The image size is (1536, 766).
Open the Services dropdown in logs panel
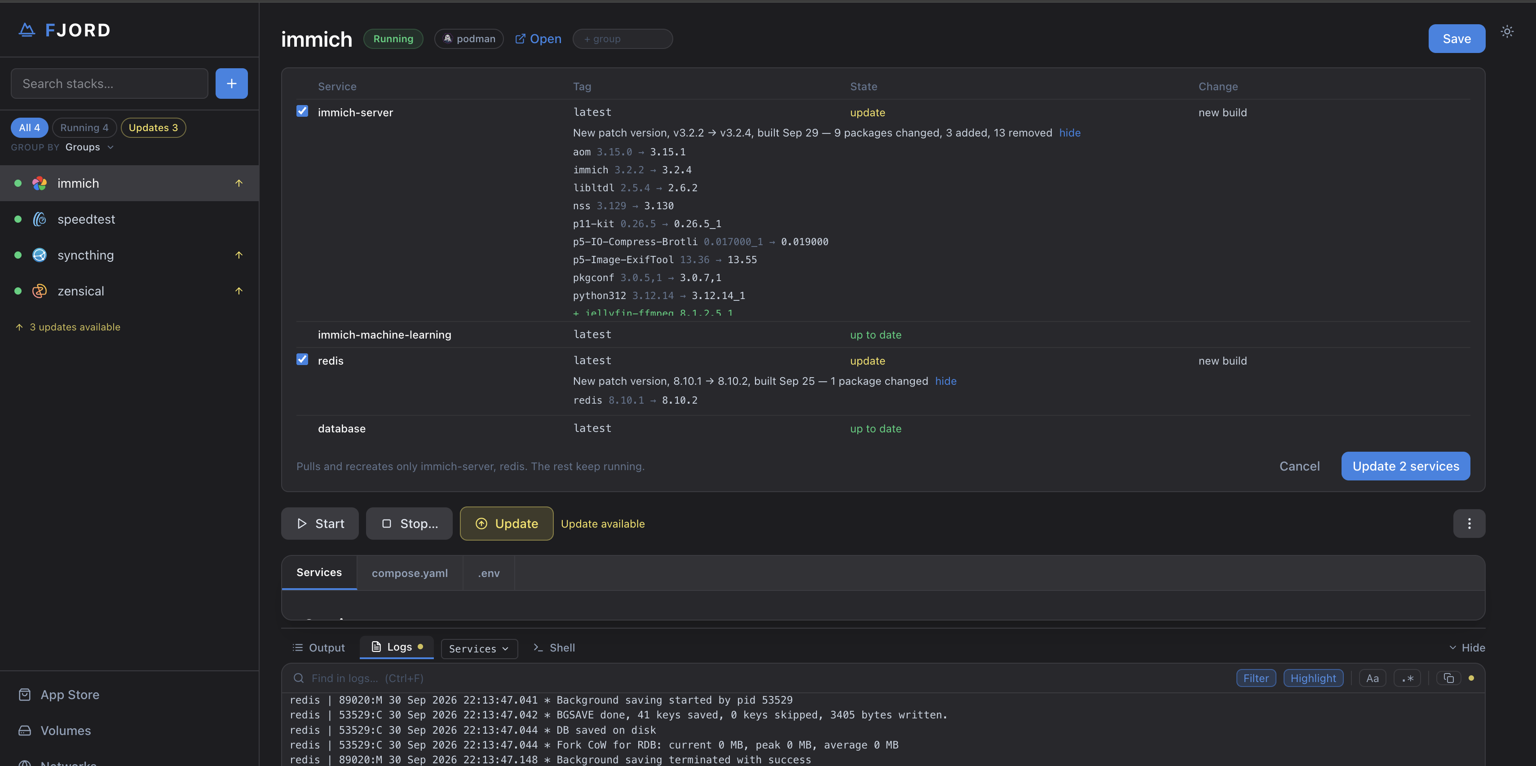click(479, 648)
